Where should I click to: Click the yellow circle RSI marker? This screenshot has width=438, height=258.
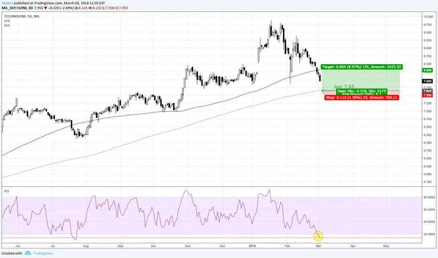pos(318,236)
